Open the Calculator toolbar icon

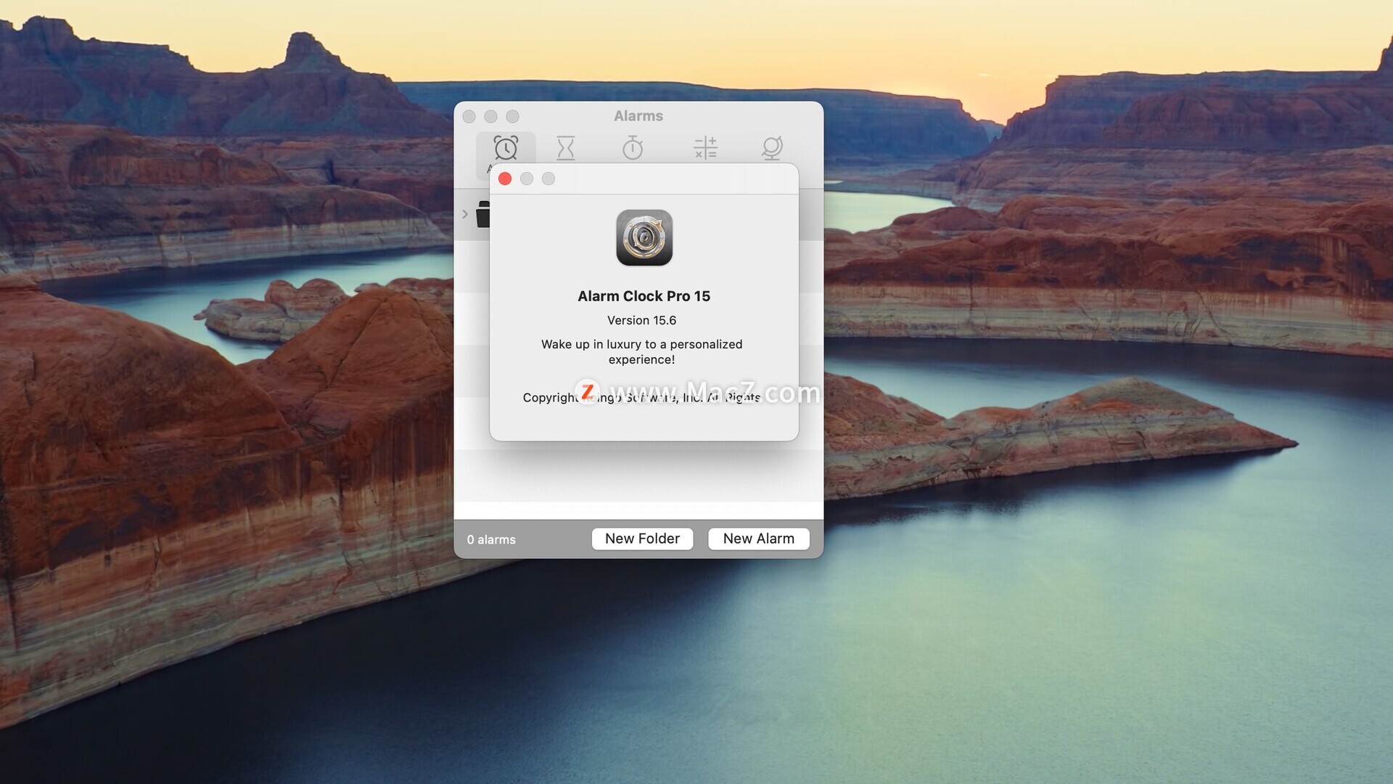point(705,148)
